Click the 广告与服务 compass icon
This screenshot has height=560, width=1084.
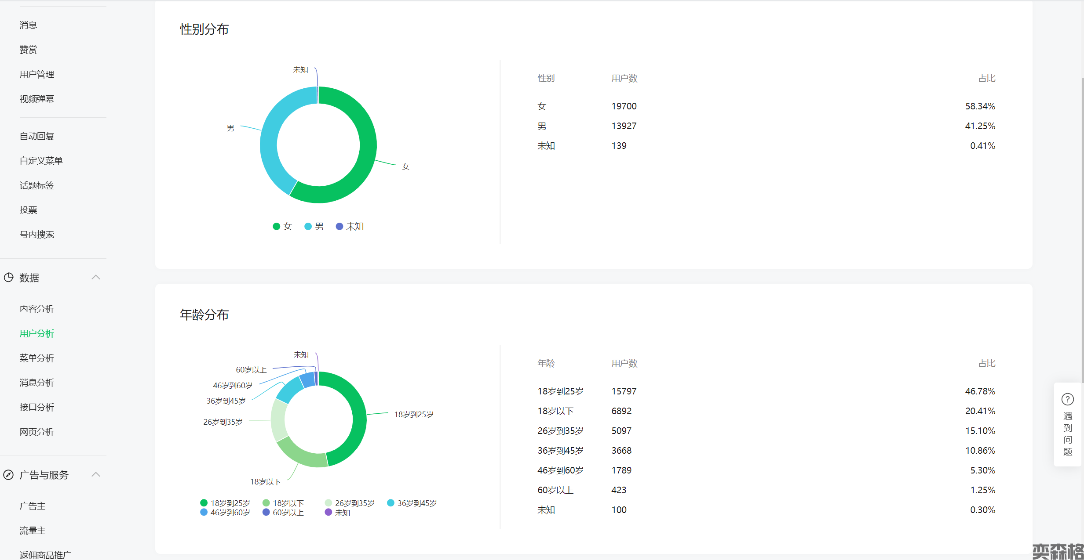point(8,475)
